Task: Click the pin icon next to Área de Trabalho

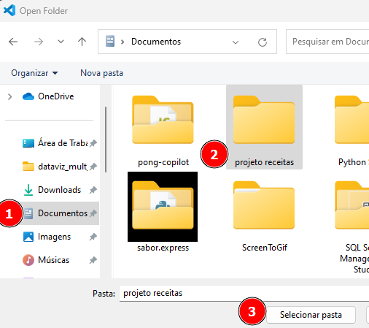Action: click(x=93, y=143)
